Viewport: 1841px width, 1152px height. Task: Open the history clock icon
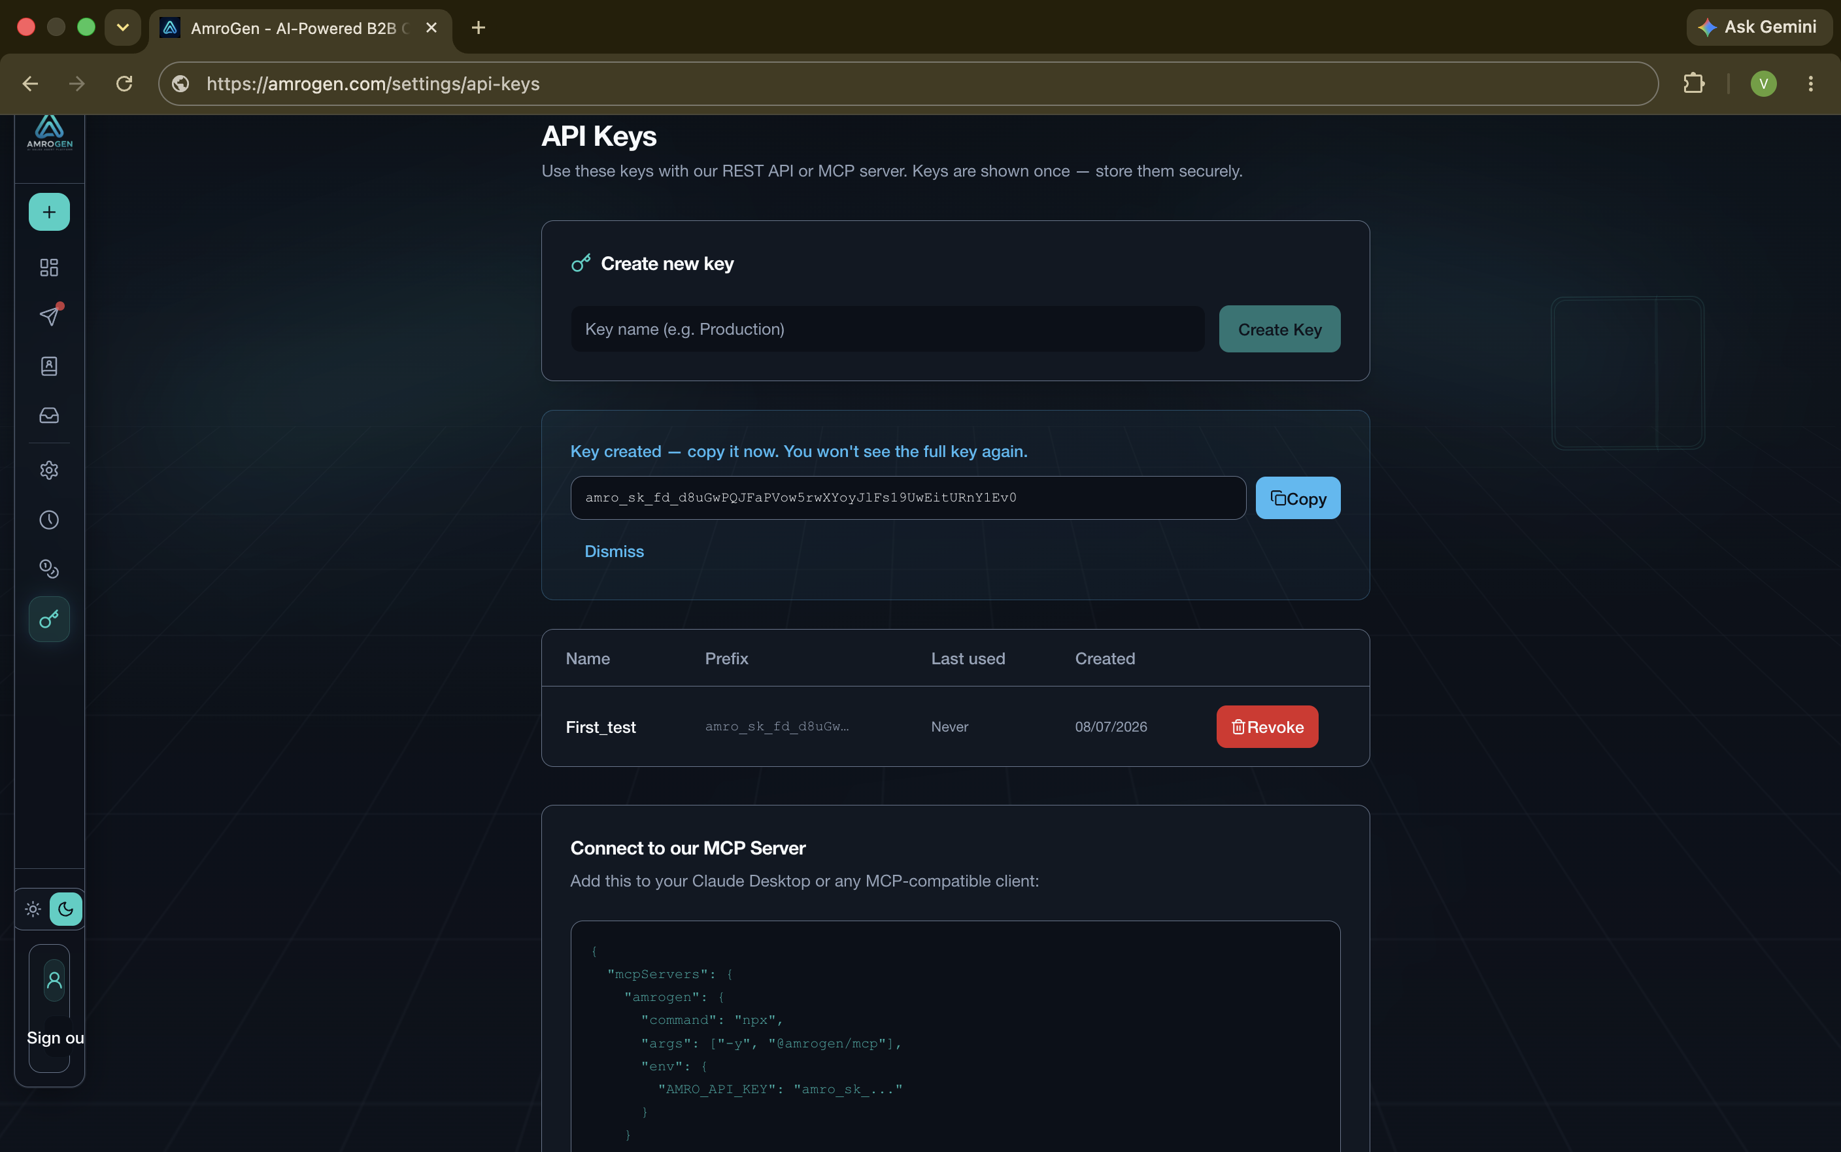pos(50,520)
